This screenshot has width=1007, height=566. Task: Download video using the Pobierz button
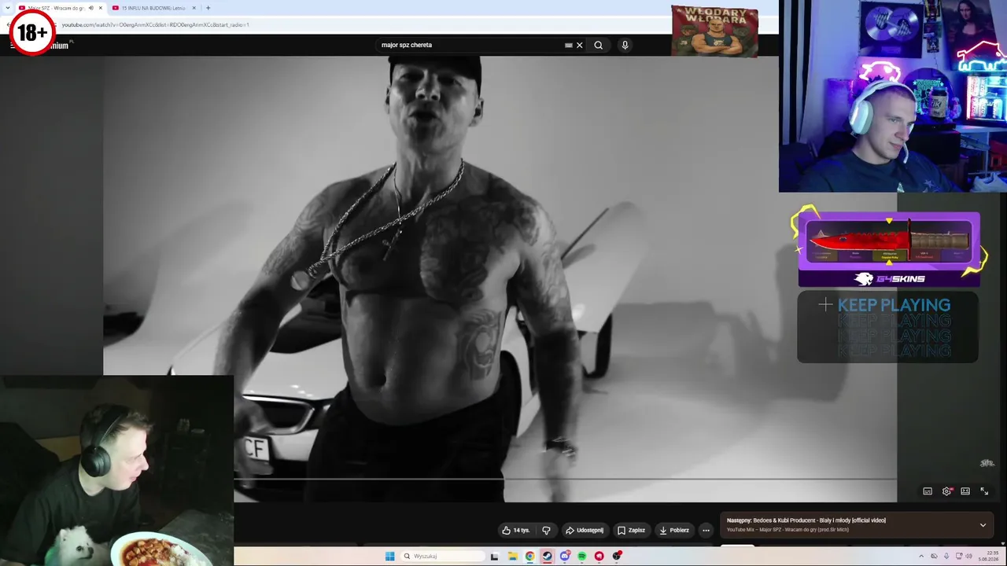[x=674, y=530]
